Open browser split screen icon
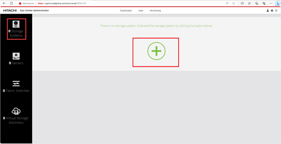Viewport: 281px width, 144px height. (242, 3)
